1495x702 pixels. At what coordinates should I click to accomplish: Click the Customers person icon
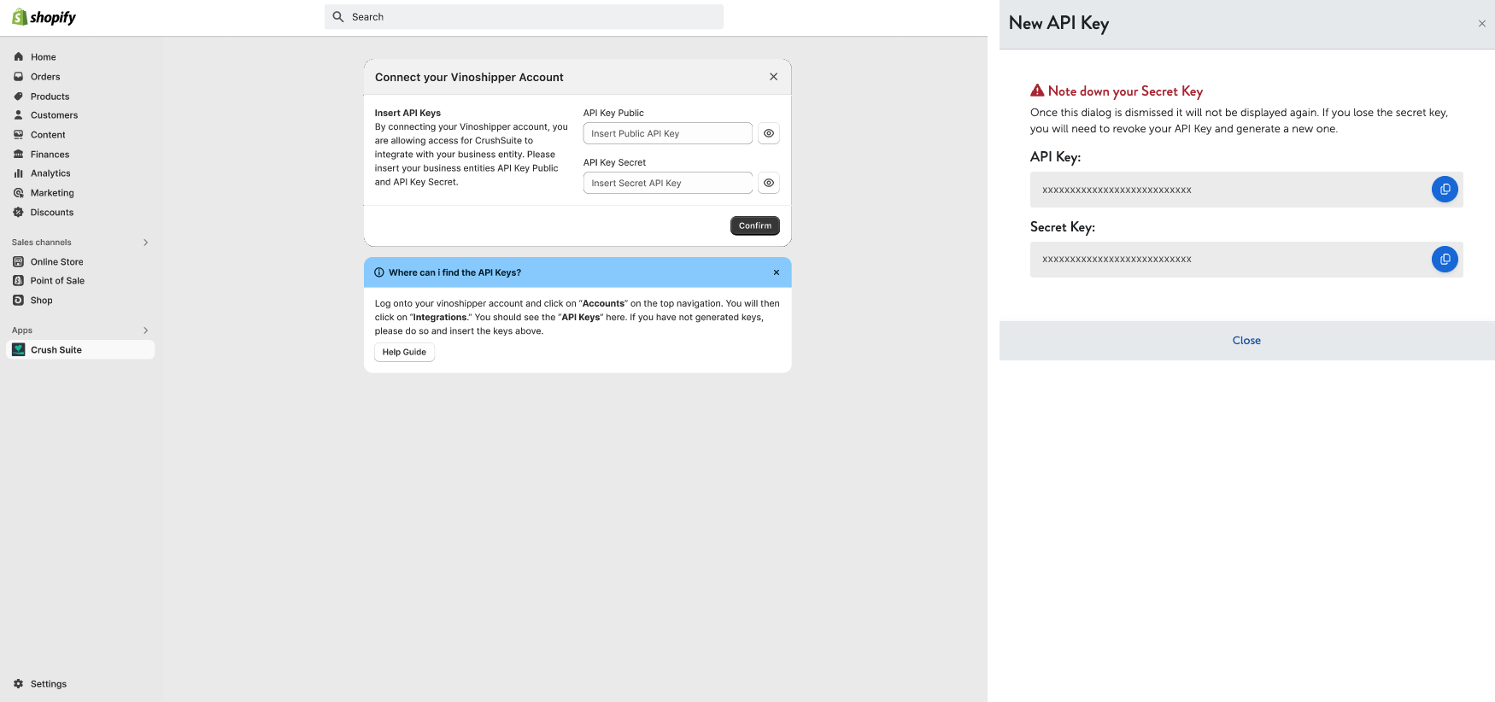[19, 115]
